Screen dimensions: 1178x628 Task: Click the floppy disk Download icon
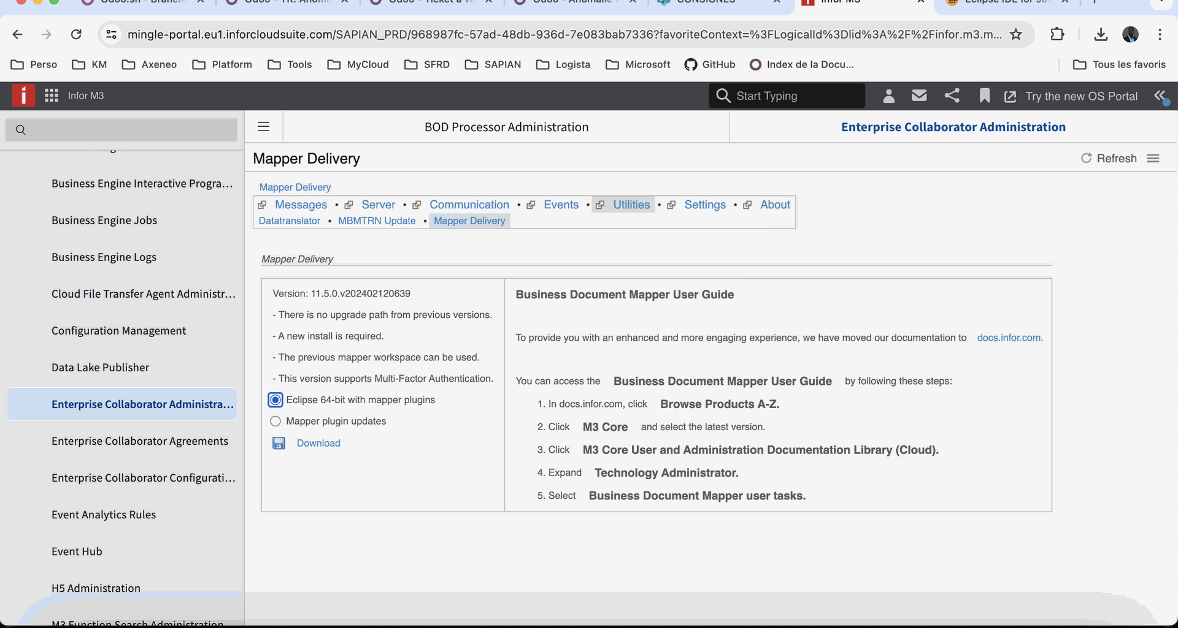(x=279, y=443)
